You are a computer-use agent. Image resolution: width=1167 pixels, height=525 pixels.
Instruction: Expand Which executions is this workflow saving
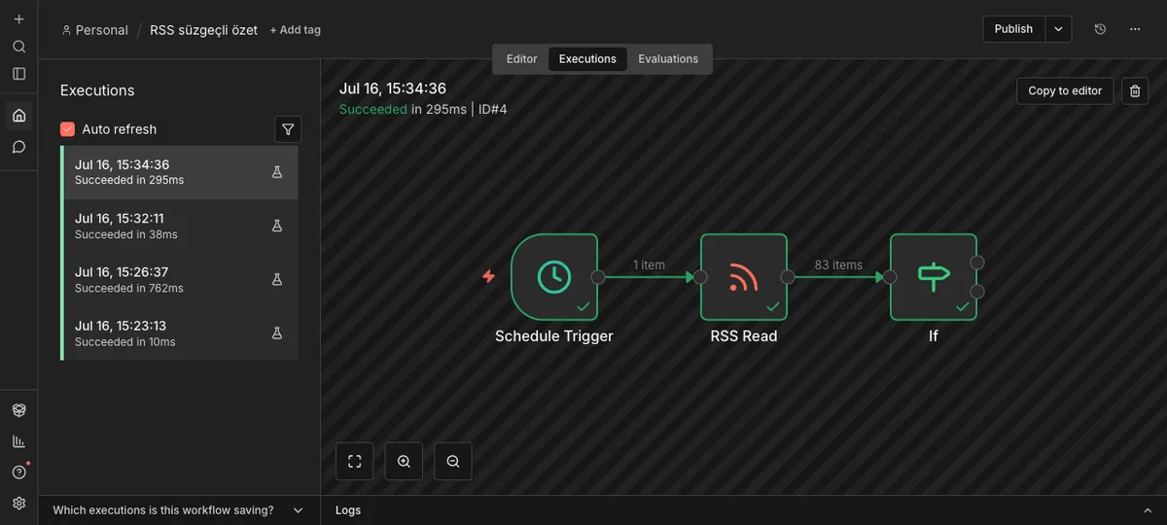(x=179, y=510)
